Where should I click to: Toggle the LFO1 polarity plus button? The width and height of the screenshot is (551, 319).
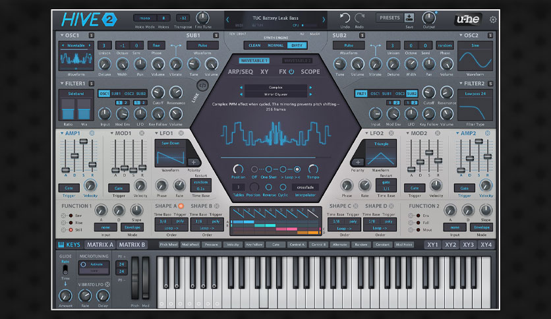[x=193, y=162]
